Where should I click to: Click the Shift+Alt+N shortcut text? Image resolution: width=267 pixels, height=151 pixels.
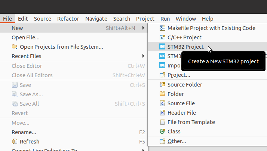120,28
